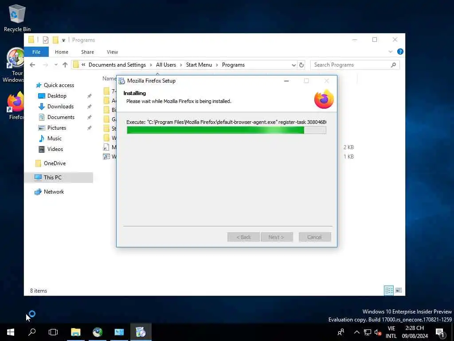The height and width of the screenshot is (341, 454).
Task: Click the pin icon beside Downloads
Action: [x=89, y=107]
